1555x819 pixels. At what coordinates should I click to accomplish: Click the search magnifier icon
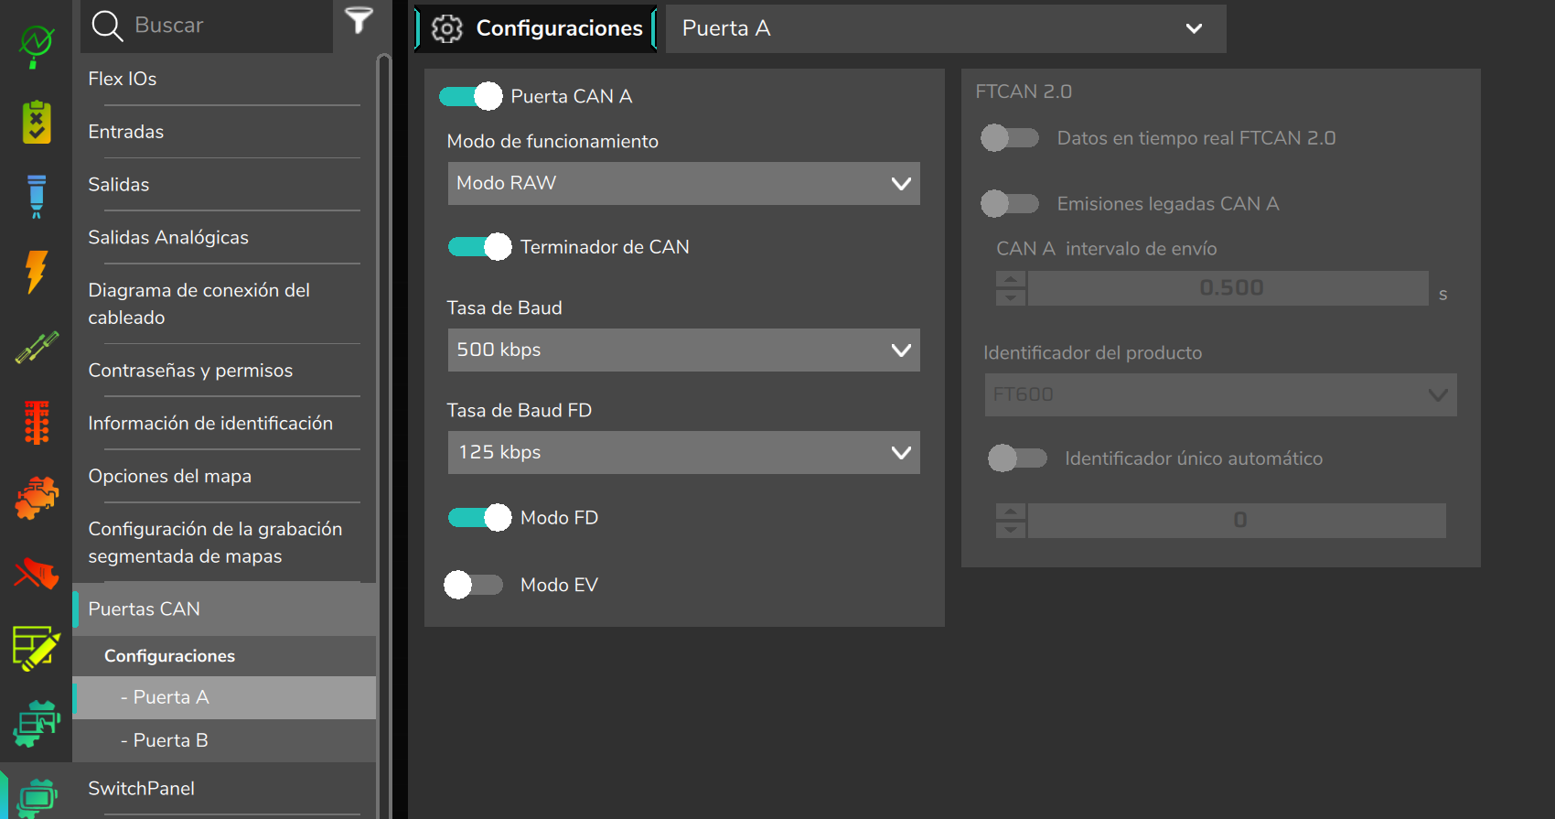coord(107,26)
